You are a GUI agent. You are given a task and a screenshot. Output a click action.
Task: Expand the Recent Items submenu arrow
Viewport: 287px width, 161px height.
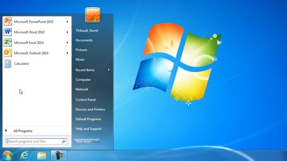[109, 70]
